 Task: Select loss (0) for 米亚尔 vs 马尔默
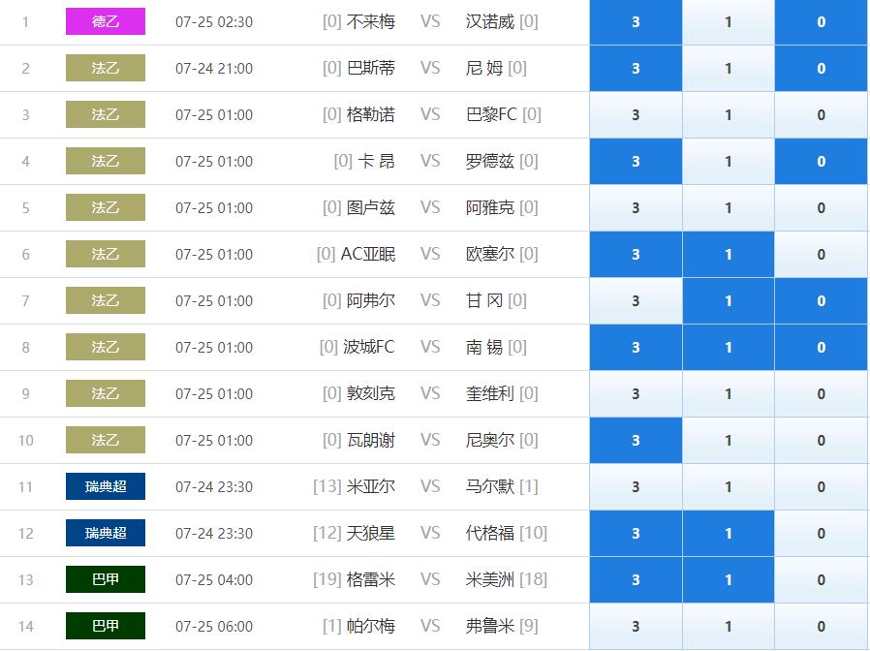click(x=821, y=486)
